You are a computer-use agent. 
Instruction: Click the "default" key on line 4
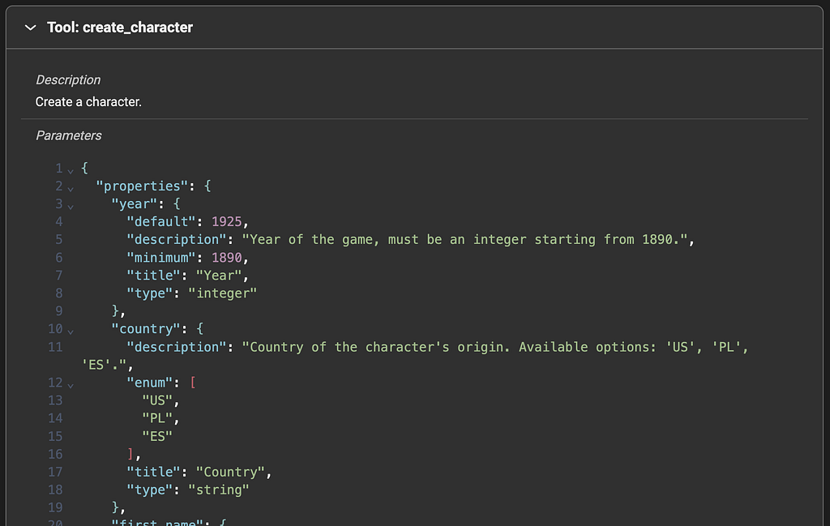coord(161,222)
